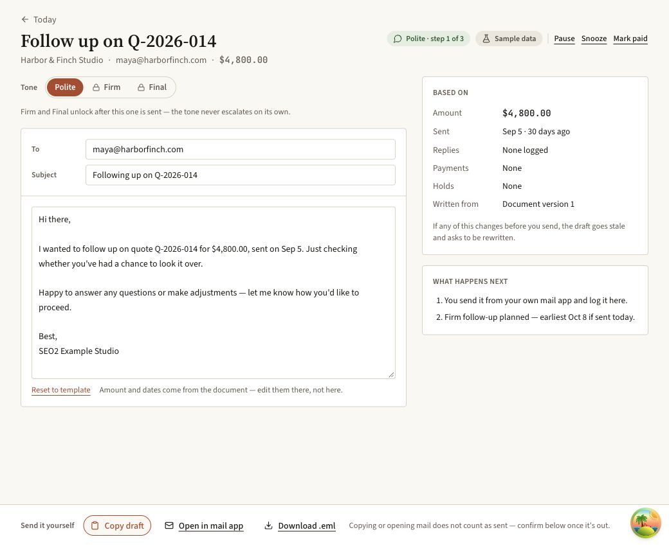The width and height of the screenshot is (669, 546).
Task: Click Reset to template link
Action: coord(61,390)
